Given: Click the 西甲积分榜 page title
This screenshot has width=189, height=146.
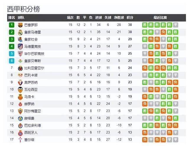Looking at the screenshot, I should click(23, 9).
